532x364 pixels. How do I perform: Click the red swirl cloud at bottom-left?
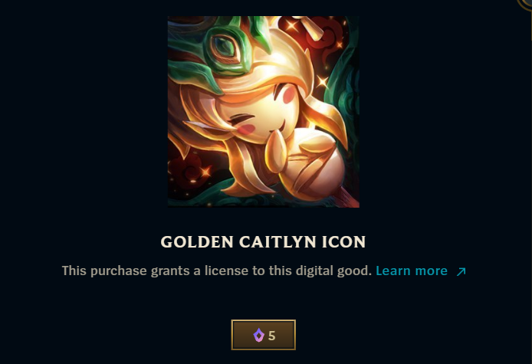(x=186, y=170)
